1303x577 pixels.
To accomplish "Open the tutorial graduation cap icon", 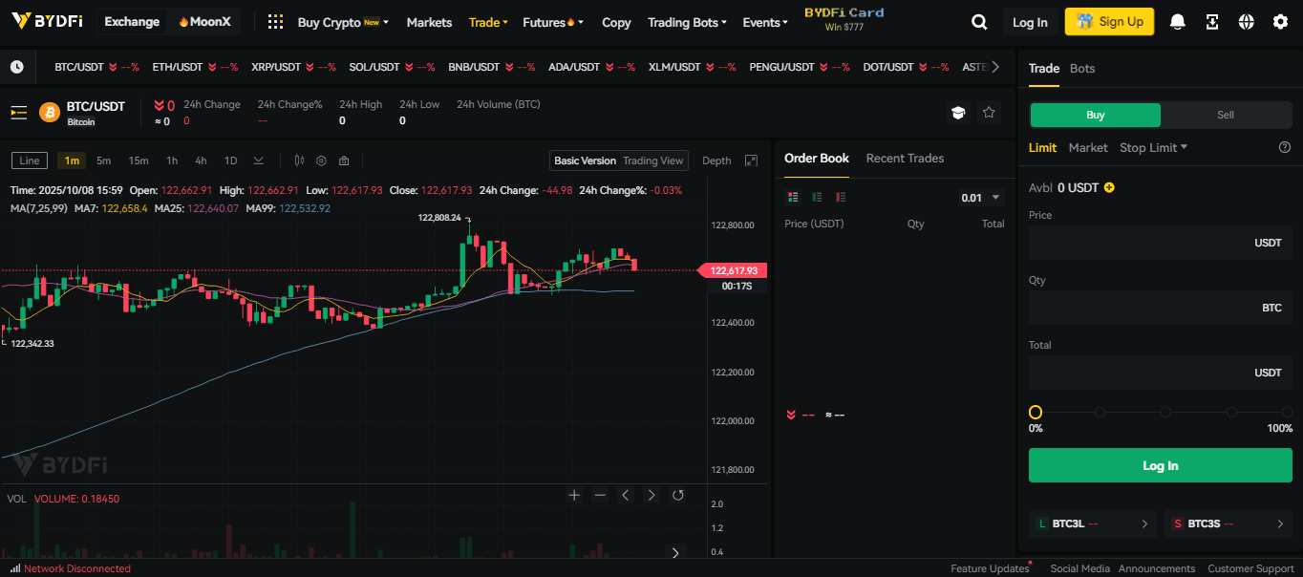I will pyautogui.click(x=957, y=113).
